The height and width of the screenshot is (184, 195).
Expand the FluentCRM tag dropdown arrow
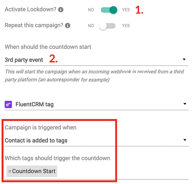185,104
